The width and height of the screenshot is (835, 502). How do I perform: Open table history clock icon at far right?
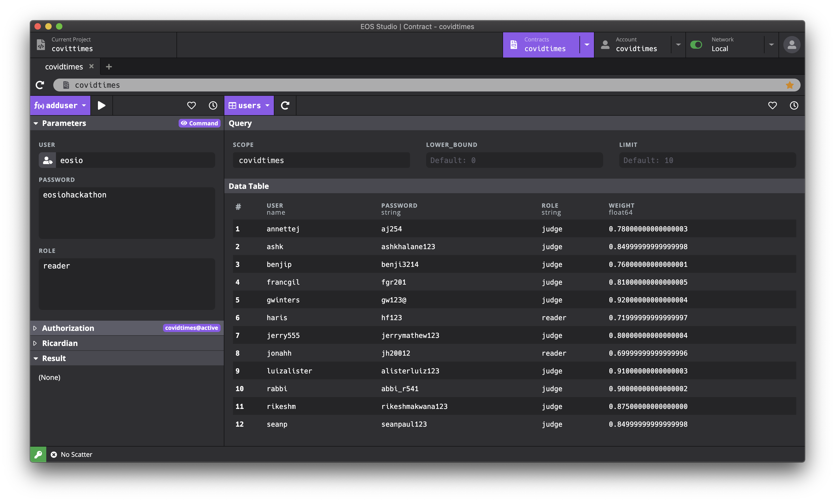coord(794,105)
